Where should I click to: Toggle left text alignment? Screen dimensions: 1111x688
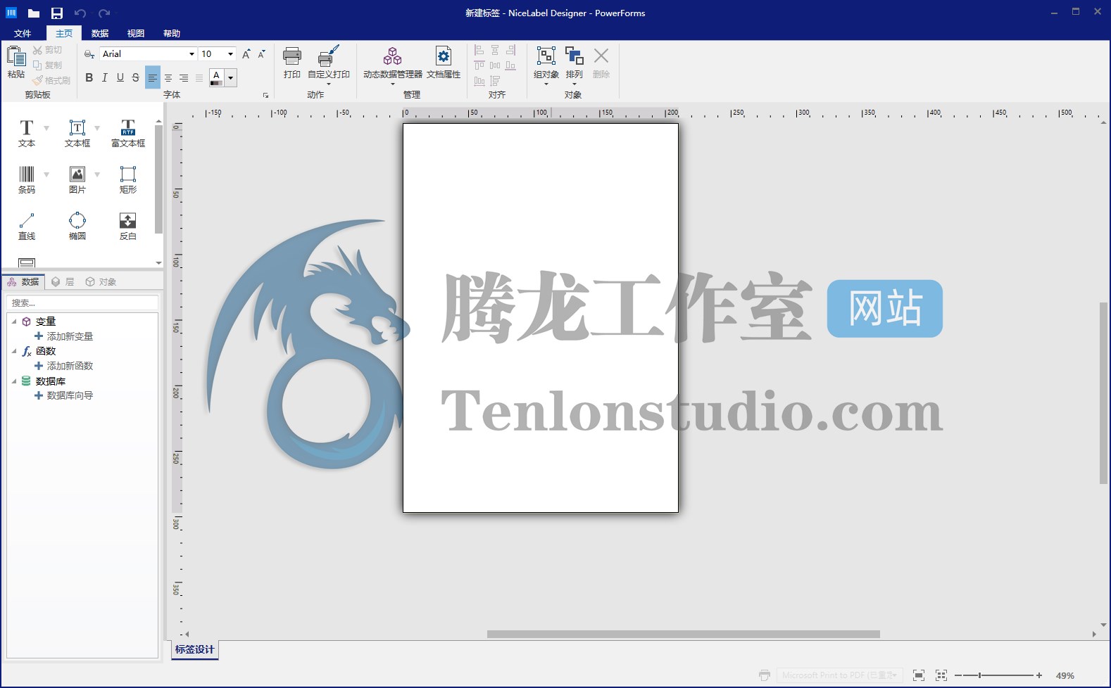153,77
